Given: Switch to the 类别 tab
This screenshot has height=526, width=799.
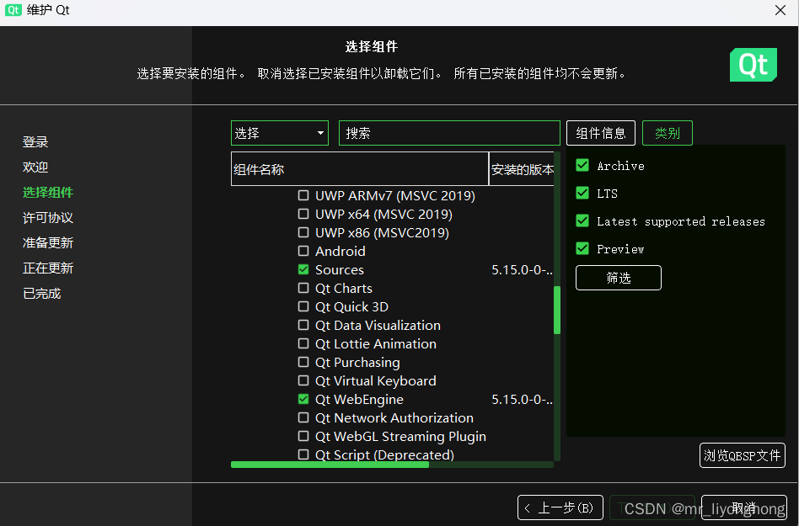Looking at the screenshot, I should pos(667,132).
